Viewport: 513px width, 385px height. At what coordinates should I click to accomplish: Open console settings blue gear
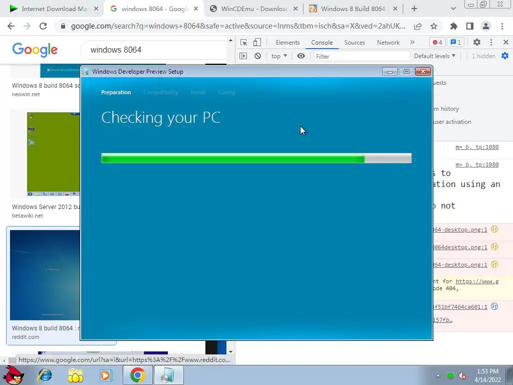tap(505, 56)
